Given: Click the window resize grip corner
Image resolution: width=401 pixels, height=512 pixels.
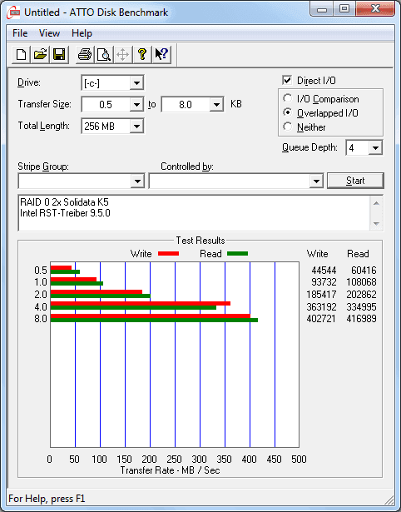Looking at the screenshot, I should click(x=389, y=500).
